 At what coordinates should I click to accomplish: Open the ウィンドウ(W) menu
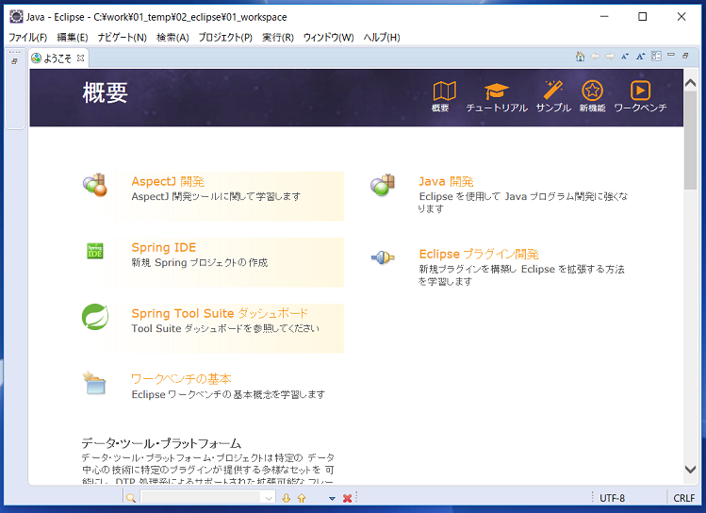point(329,38)
